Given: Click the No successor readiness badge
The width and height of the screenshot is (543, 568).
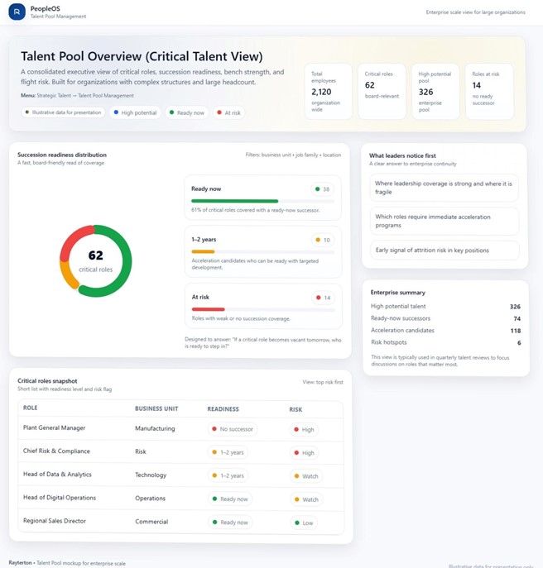Looking at the screenshot, I should 232,430.
